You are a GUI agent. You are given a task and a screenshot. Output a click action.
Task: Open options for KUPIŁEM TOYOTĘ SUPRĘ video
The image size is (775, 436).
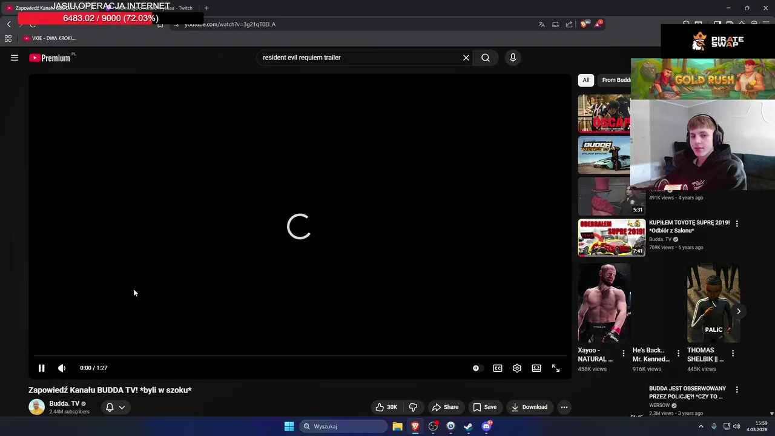[737, 223]
